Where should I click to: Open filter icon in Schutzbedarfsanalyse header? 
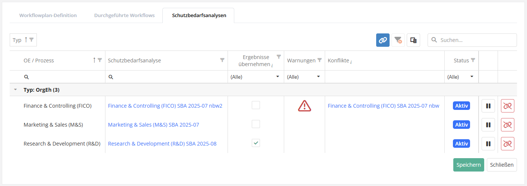[x=222, y=60]
